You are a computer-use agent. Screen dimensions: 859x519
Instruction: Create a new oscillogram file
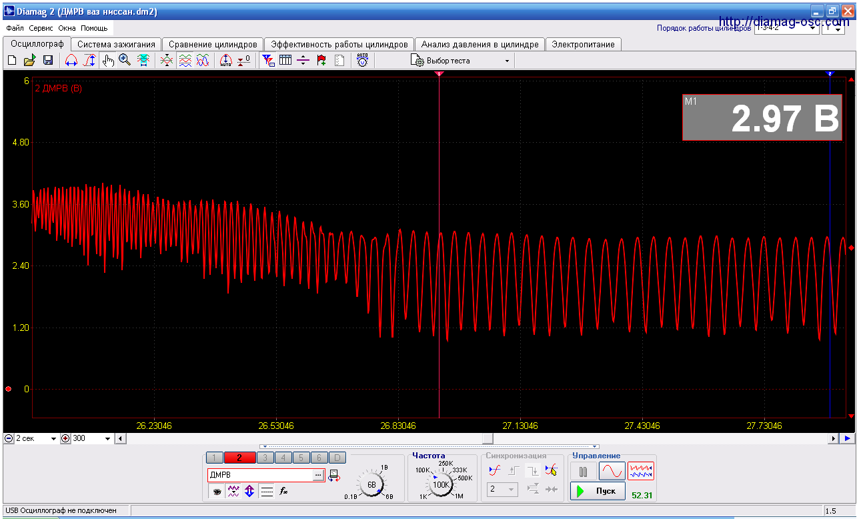tap(12, 61)
